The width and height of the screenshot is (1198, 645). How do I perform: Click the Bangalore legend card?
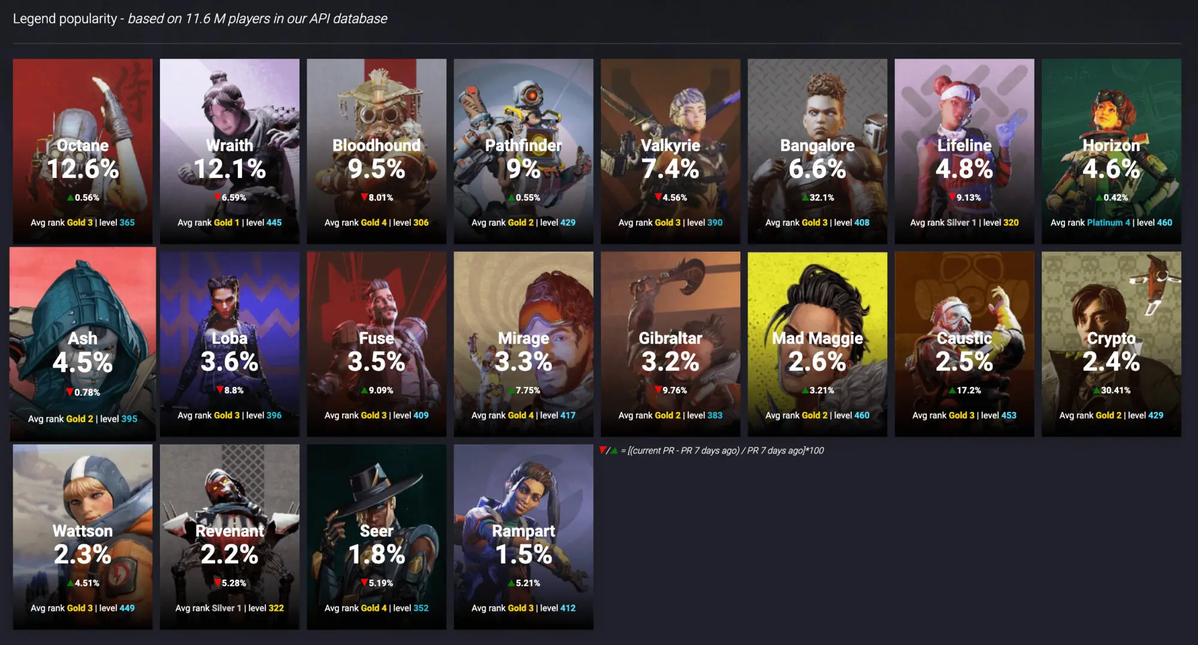[x=817, y=151]
